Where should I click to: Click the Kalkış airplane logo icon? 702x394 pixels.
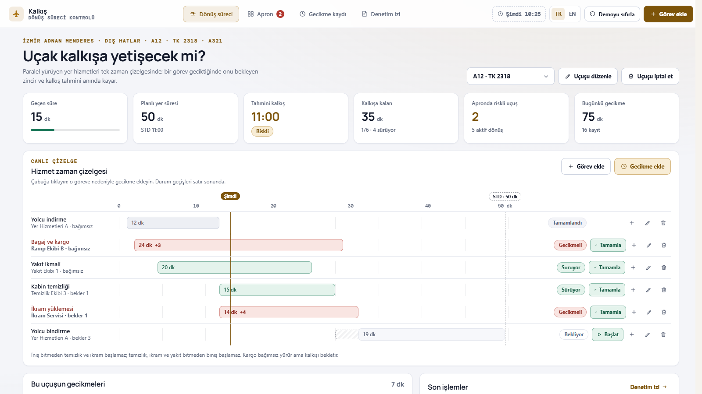16,14
